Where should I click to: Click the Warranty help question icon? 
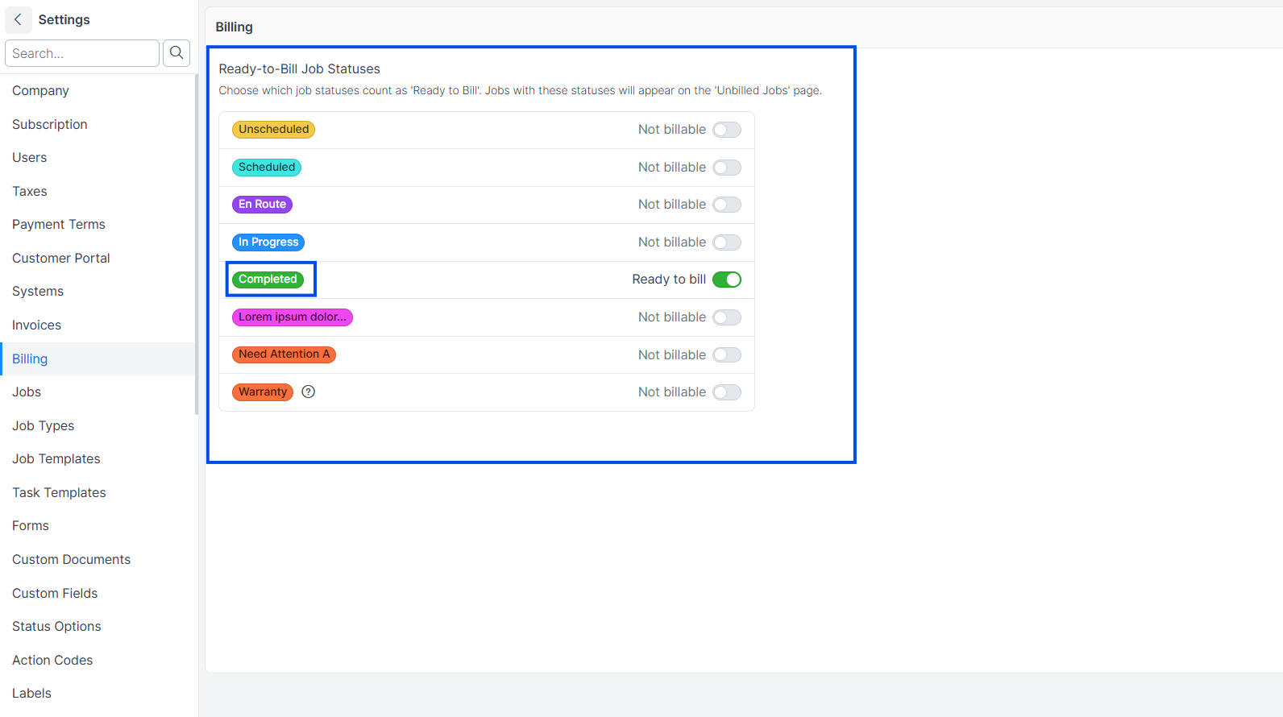tap(309, 392)
